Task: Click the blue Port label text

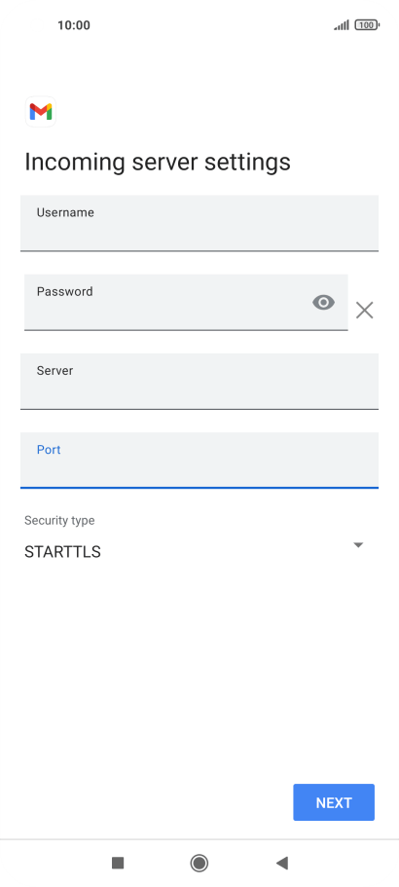Action: point(49,450)
